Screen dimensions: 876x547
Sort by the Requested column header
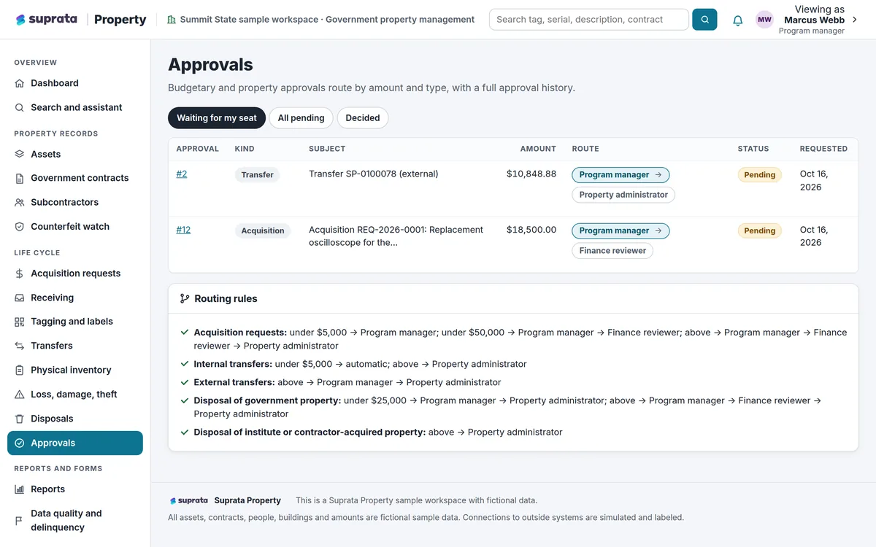click(x=823, y=149)
